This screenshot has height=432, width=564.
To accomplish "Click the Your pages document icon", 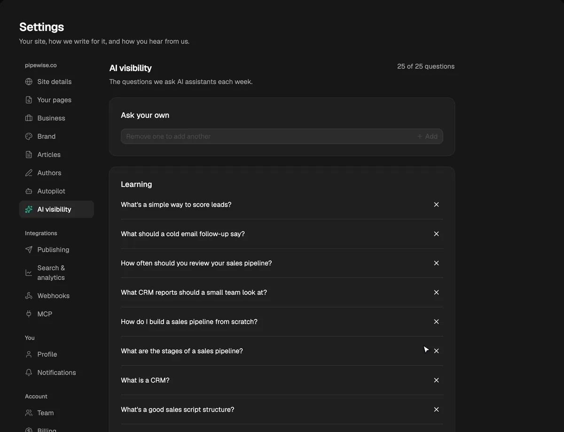I will coord(29,100).
